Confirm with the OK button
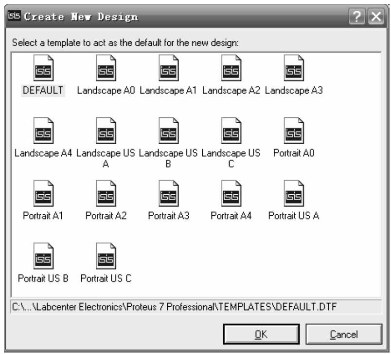The width and height of the screenshot is (391, 354). tap(261, 334)
